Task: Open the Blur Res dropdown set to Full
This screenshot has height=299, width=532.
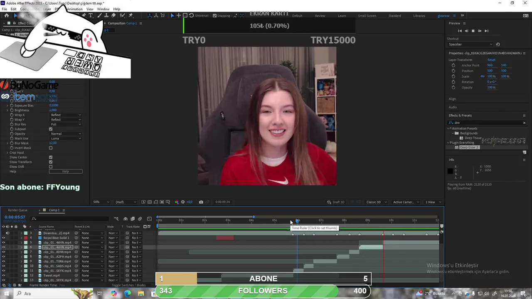Action: 66,124
